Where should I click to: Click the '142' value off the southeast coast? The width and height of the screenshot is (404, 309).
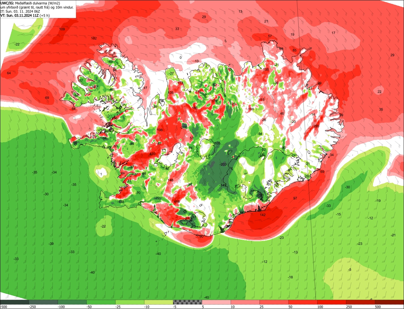[x=263, y=215]
